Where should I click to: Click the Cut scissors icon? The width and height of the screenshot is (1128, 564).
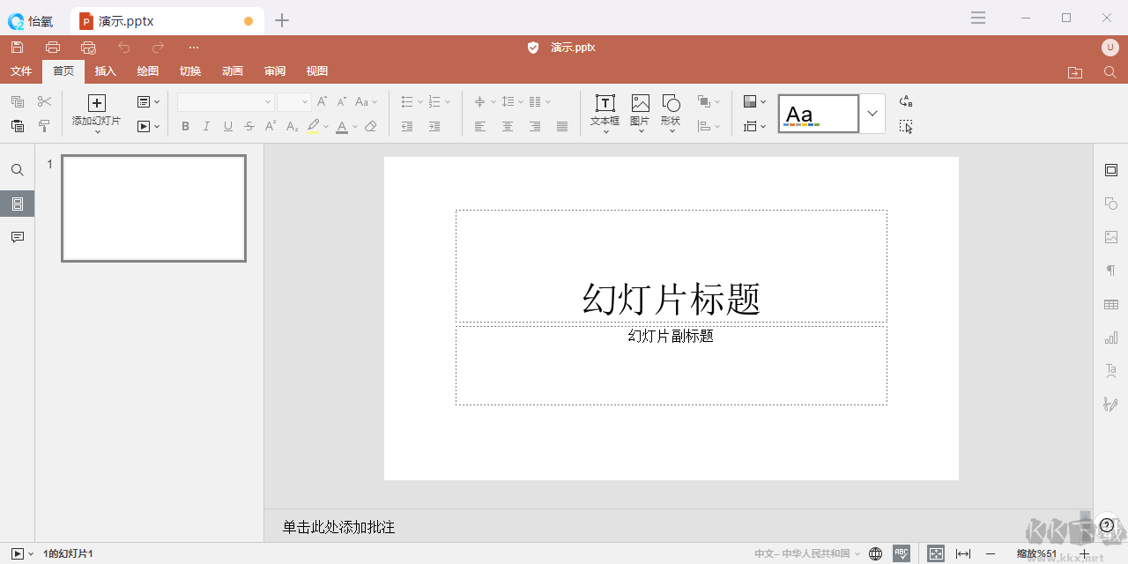pos(45,102)
